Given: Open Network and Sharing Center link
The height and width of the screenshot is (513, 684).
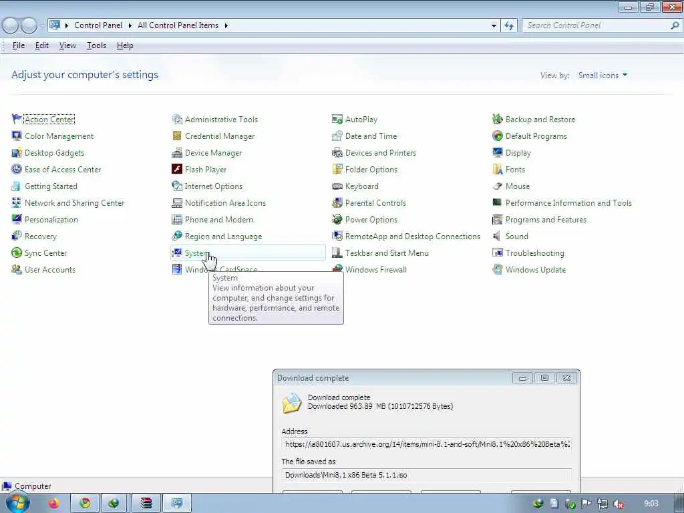Looking at the screenshot, I should point(75,203).
